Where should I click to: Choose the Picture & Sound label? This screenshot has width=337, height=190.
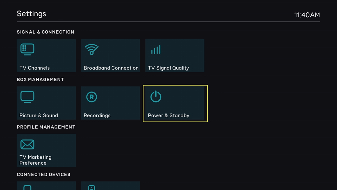38,115
